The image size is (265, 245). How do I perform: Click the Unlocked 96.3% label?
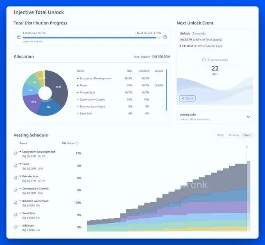[35, 33]
